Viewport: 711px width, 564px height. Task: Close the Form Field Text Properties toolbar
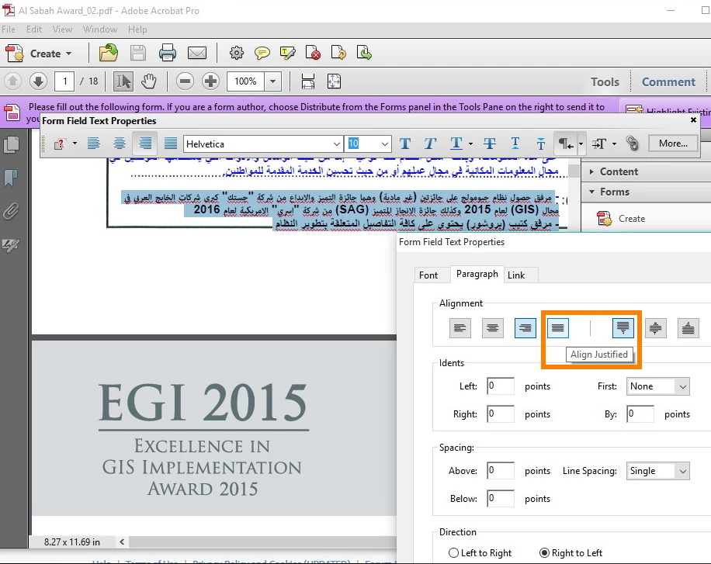coord(693,119)
